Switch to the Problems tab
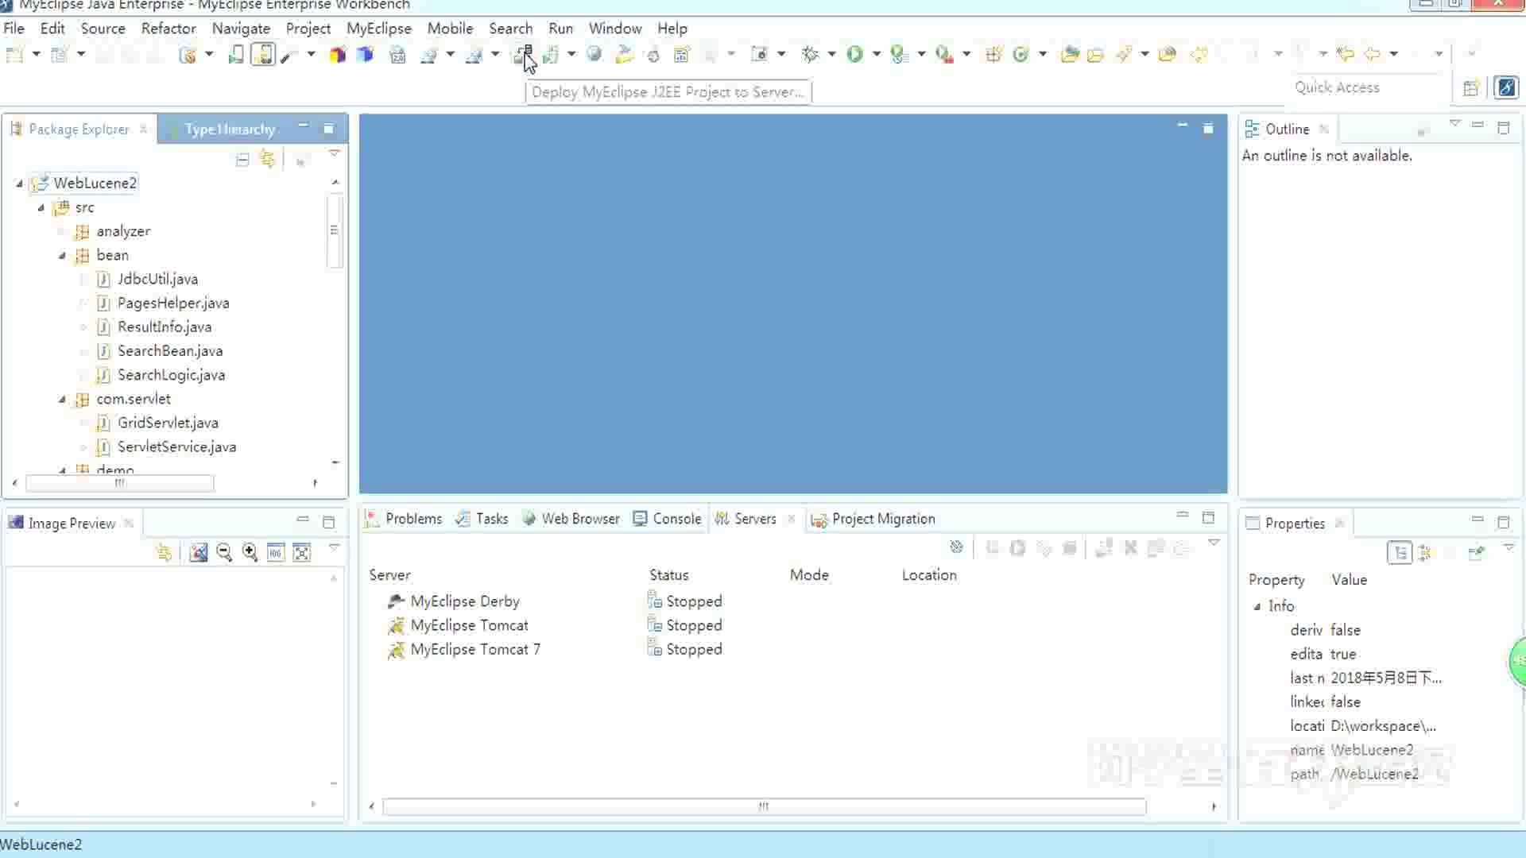Image resolution: width=1526 pixels, height=858 pixels. pyautogui.click(x=404, y=519)
